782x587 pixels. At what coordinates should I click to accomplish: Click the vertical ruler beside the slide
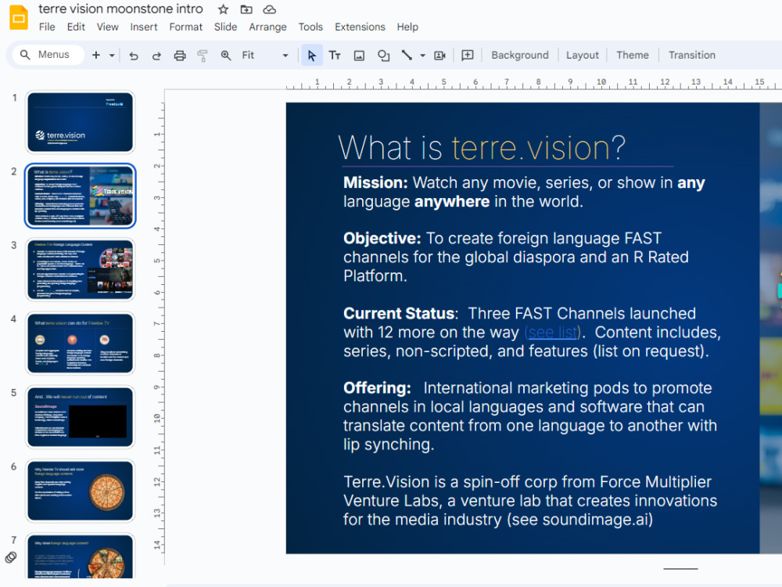[x=158, y=327]
